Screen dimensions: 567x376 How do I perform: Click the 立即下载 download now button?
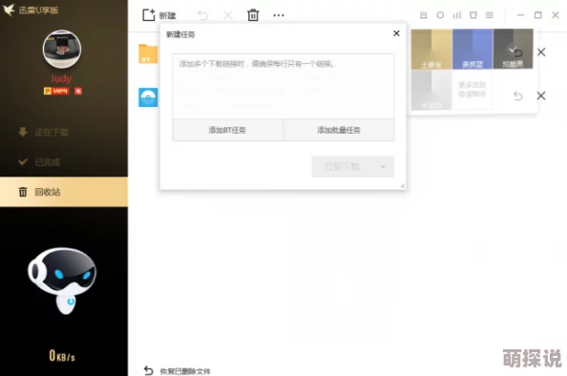(x=342, y=167)
